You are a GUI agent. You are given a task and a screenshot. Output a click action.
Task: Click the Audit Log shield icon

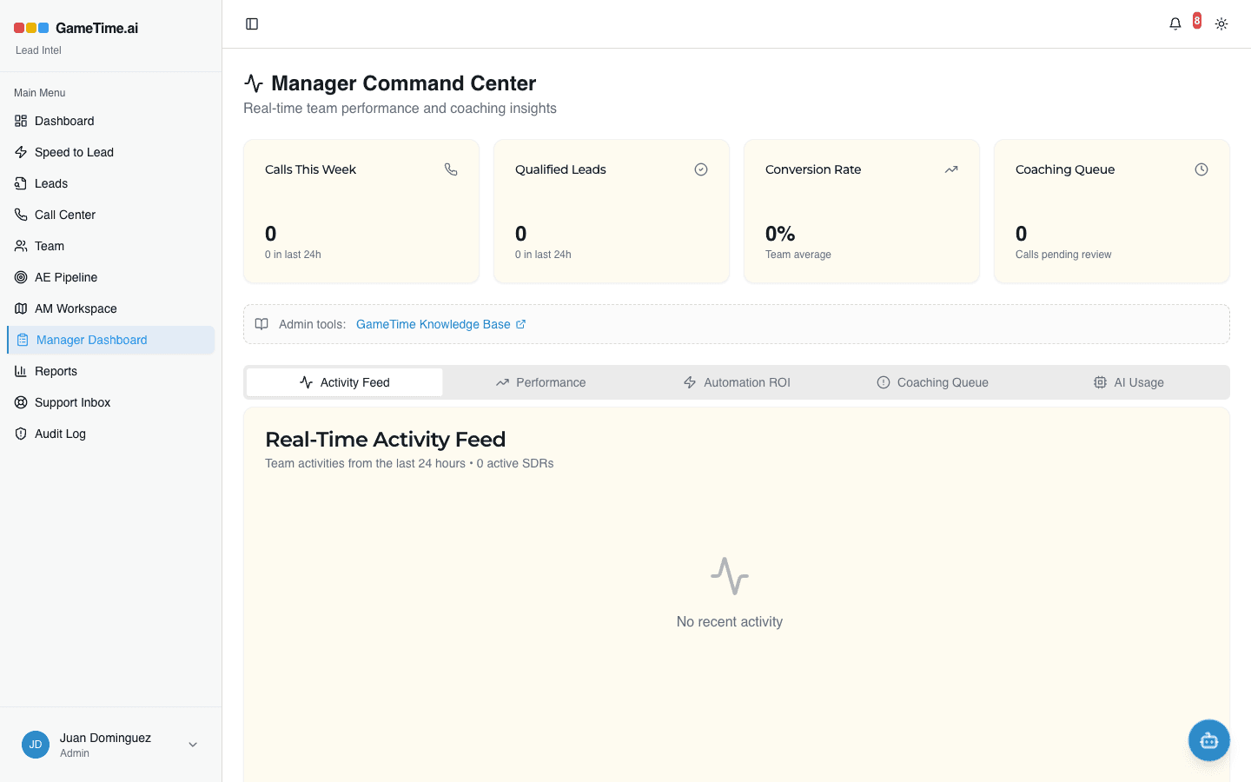click(x=21, y=434)
